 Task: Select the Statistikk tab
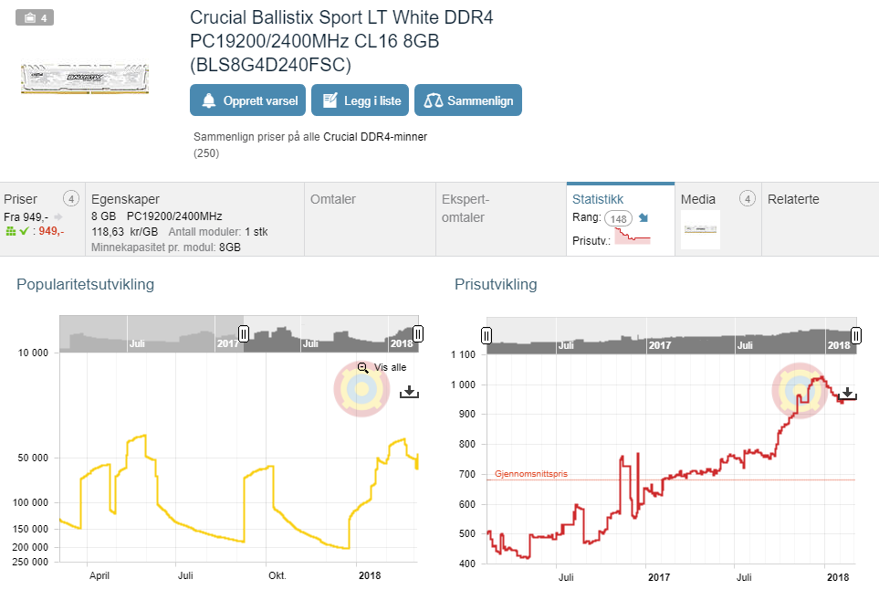(x=621, y=218)
